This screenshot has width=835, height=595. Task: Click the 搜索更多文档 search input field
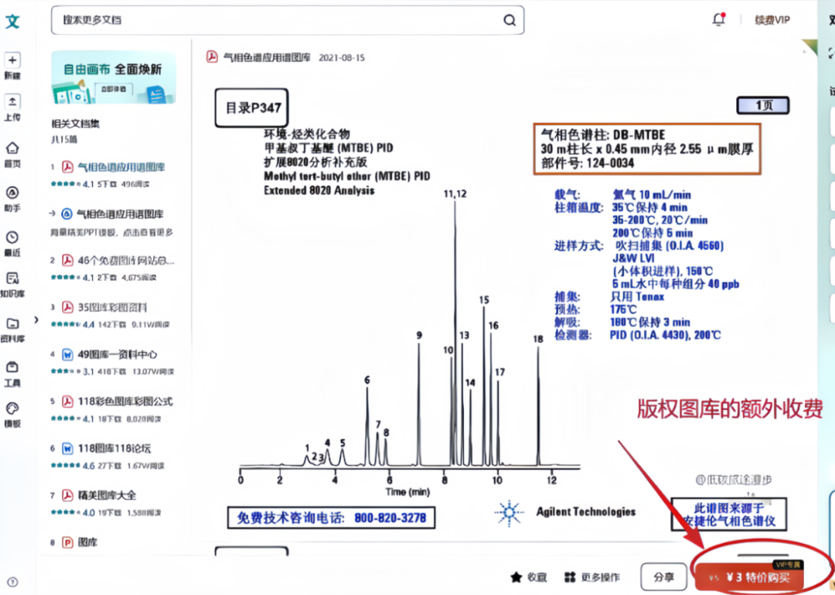tap(278, 20)
